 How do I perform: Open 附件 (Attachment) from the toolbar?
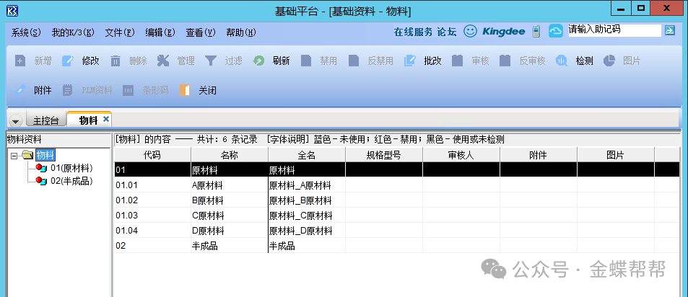(x=20, y=91)
